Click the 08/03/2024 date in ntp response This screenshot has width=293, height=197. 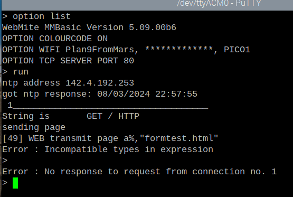tap(124, 94)
